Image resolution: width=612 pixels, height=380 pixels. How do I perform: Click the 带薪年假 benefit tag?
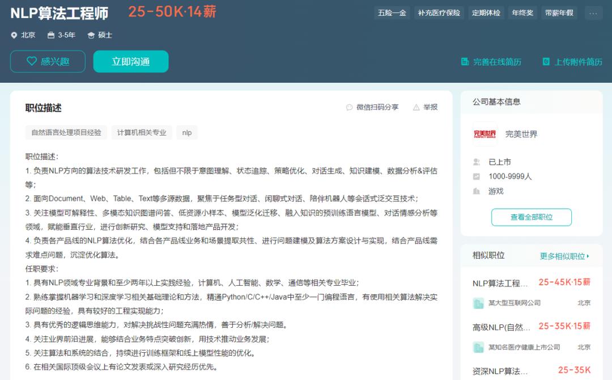[x=559, y=13]
